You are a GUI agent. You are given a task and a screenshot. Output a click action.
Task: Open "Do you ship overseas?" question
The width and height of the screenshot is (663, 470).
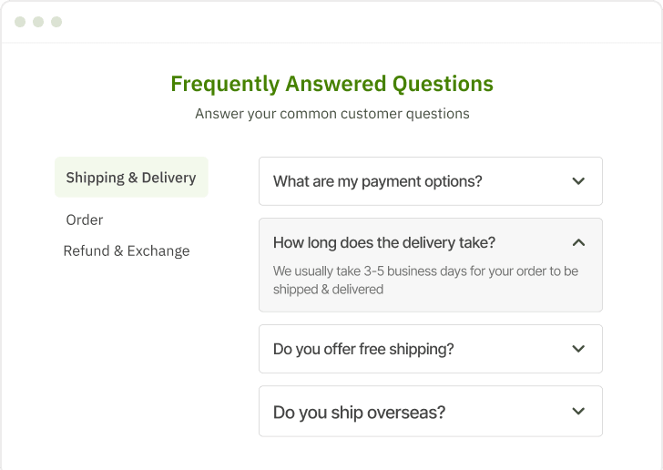359,412
